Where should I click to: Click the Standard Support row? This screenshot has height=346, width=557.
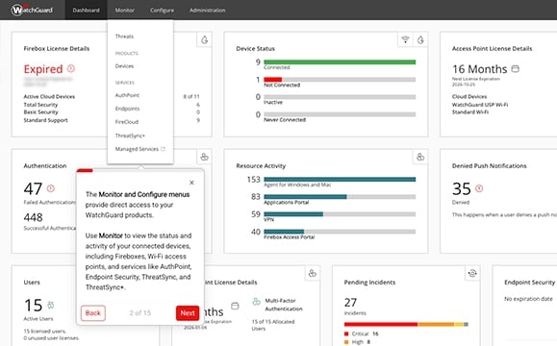[x=112, y=120]
